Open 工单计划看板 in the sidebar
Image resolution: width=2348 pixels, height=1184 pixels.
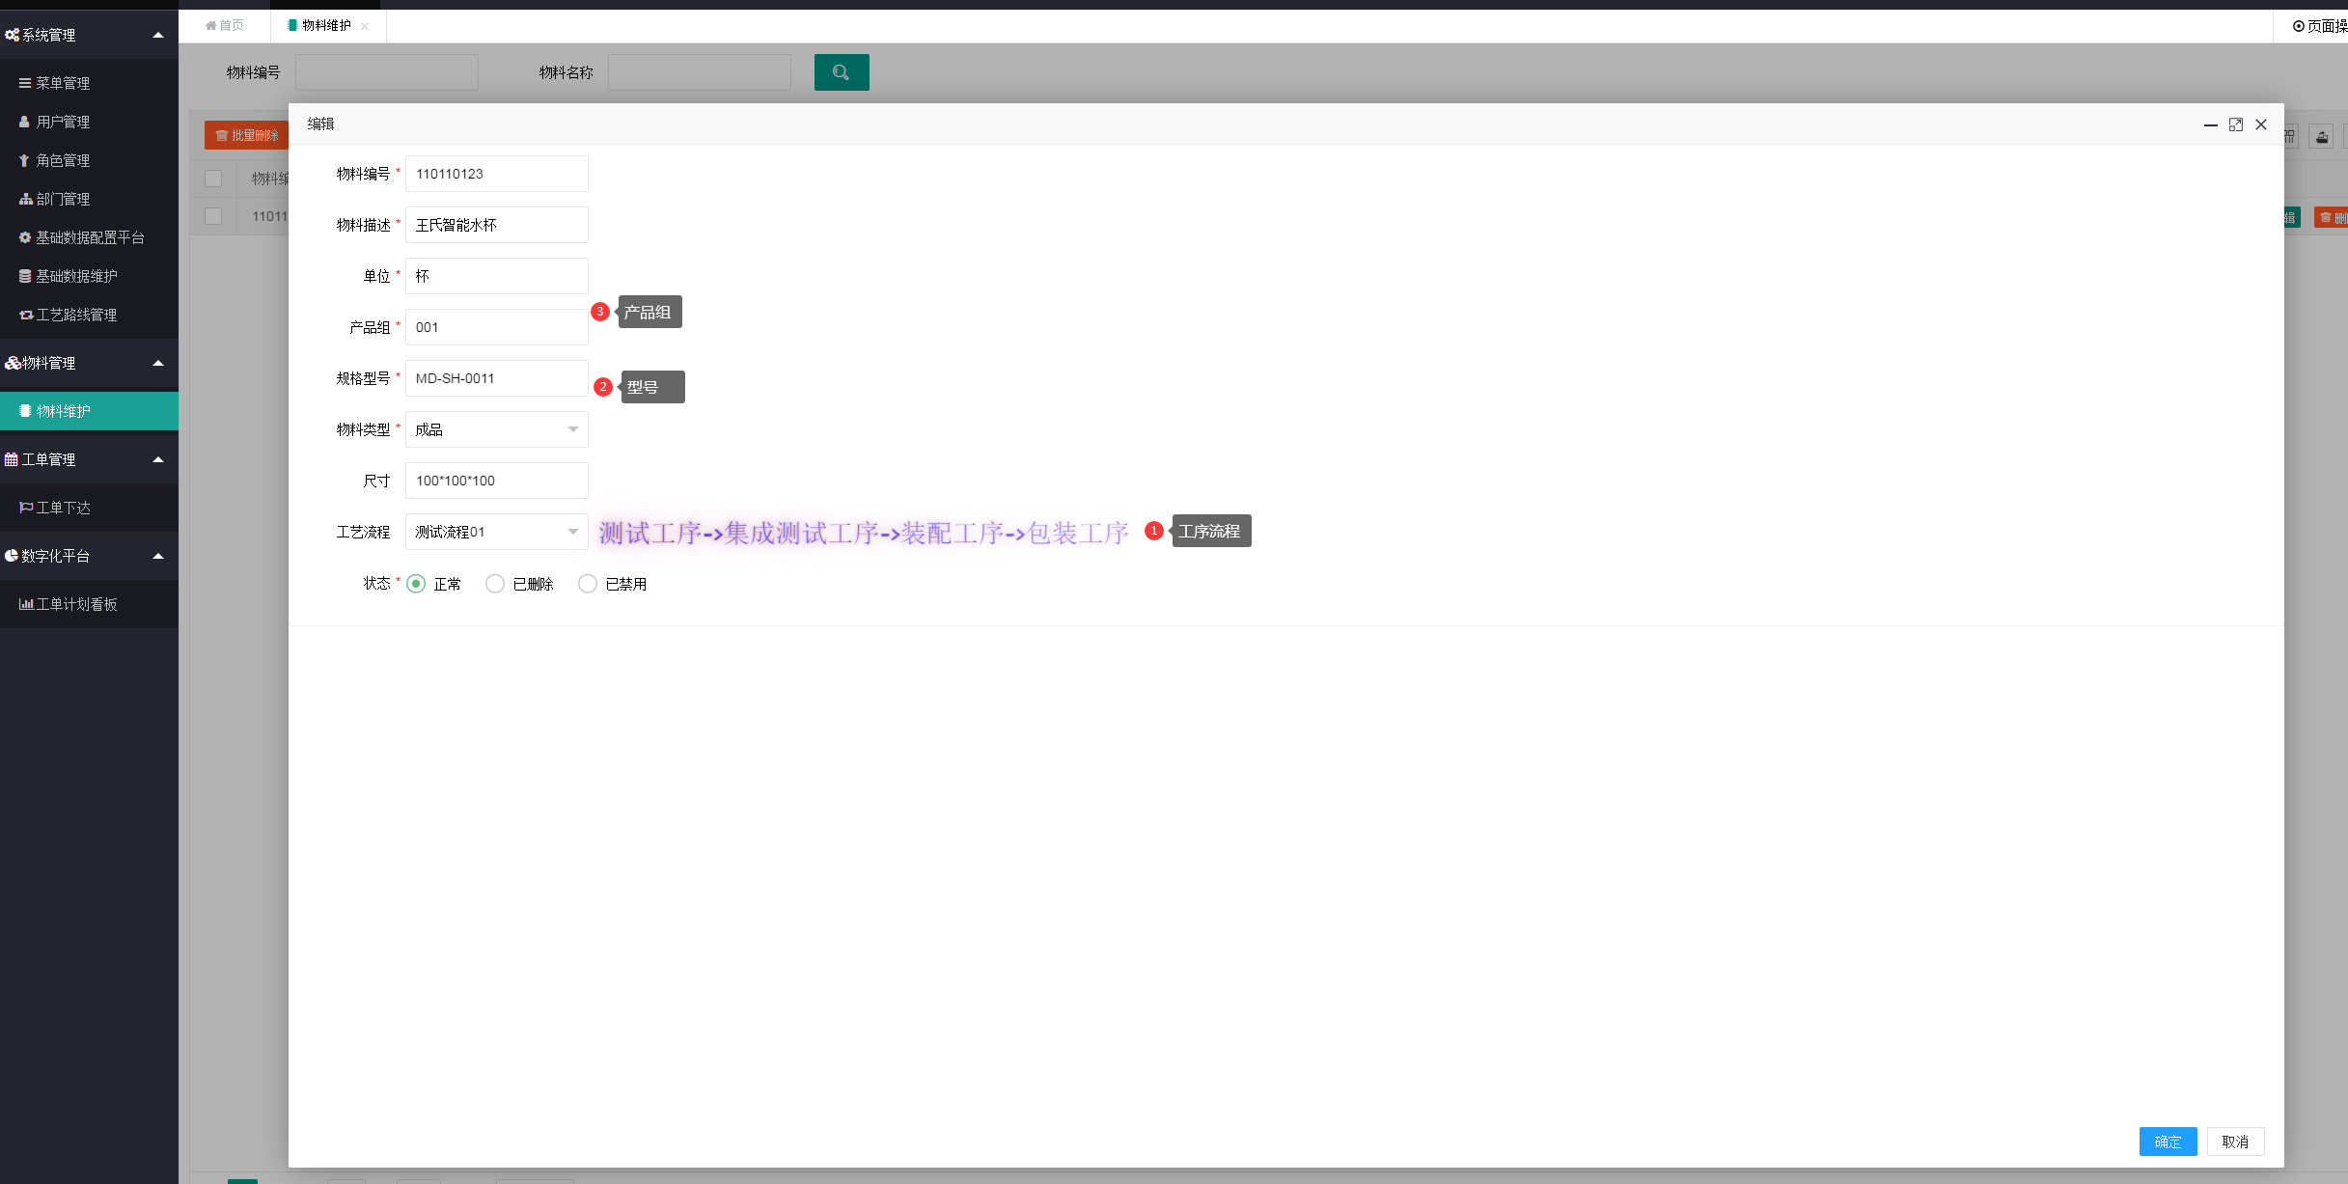pos(75,604)
